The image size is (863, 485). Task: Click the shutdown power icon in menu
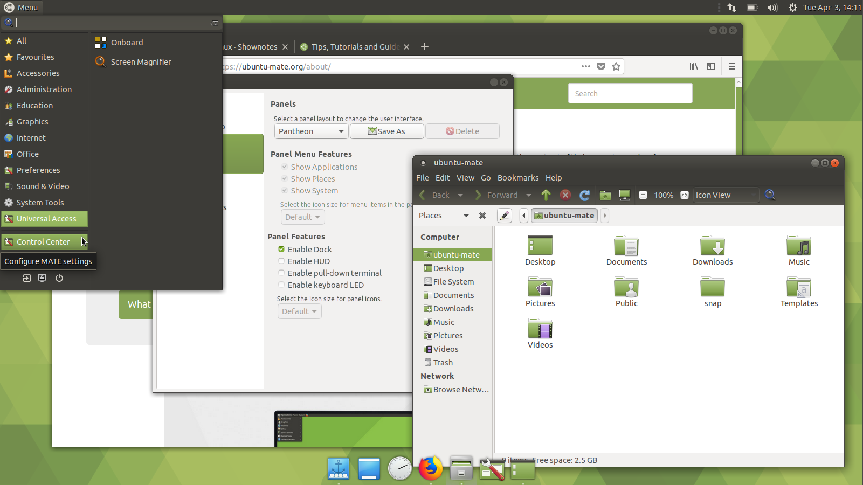(59, 278)
